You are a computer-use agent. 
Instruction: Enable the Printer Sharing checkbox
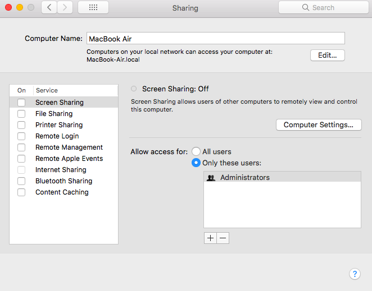pos(21,125)
